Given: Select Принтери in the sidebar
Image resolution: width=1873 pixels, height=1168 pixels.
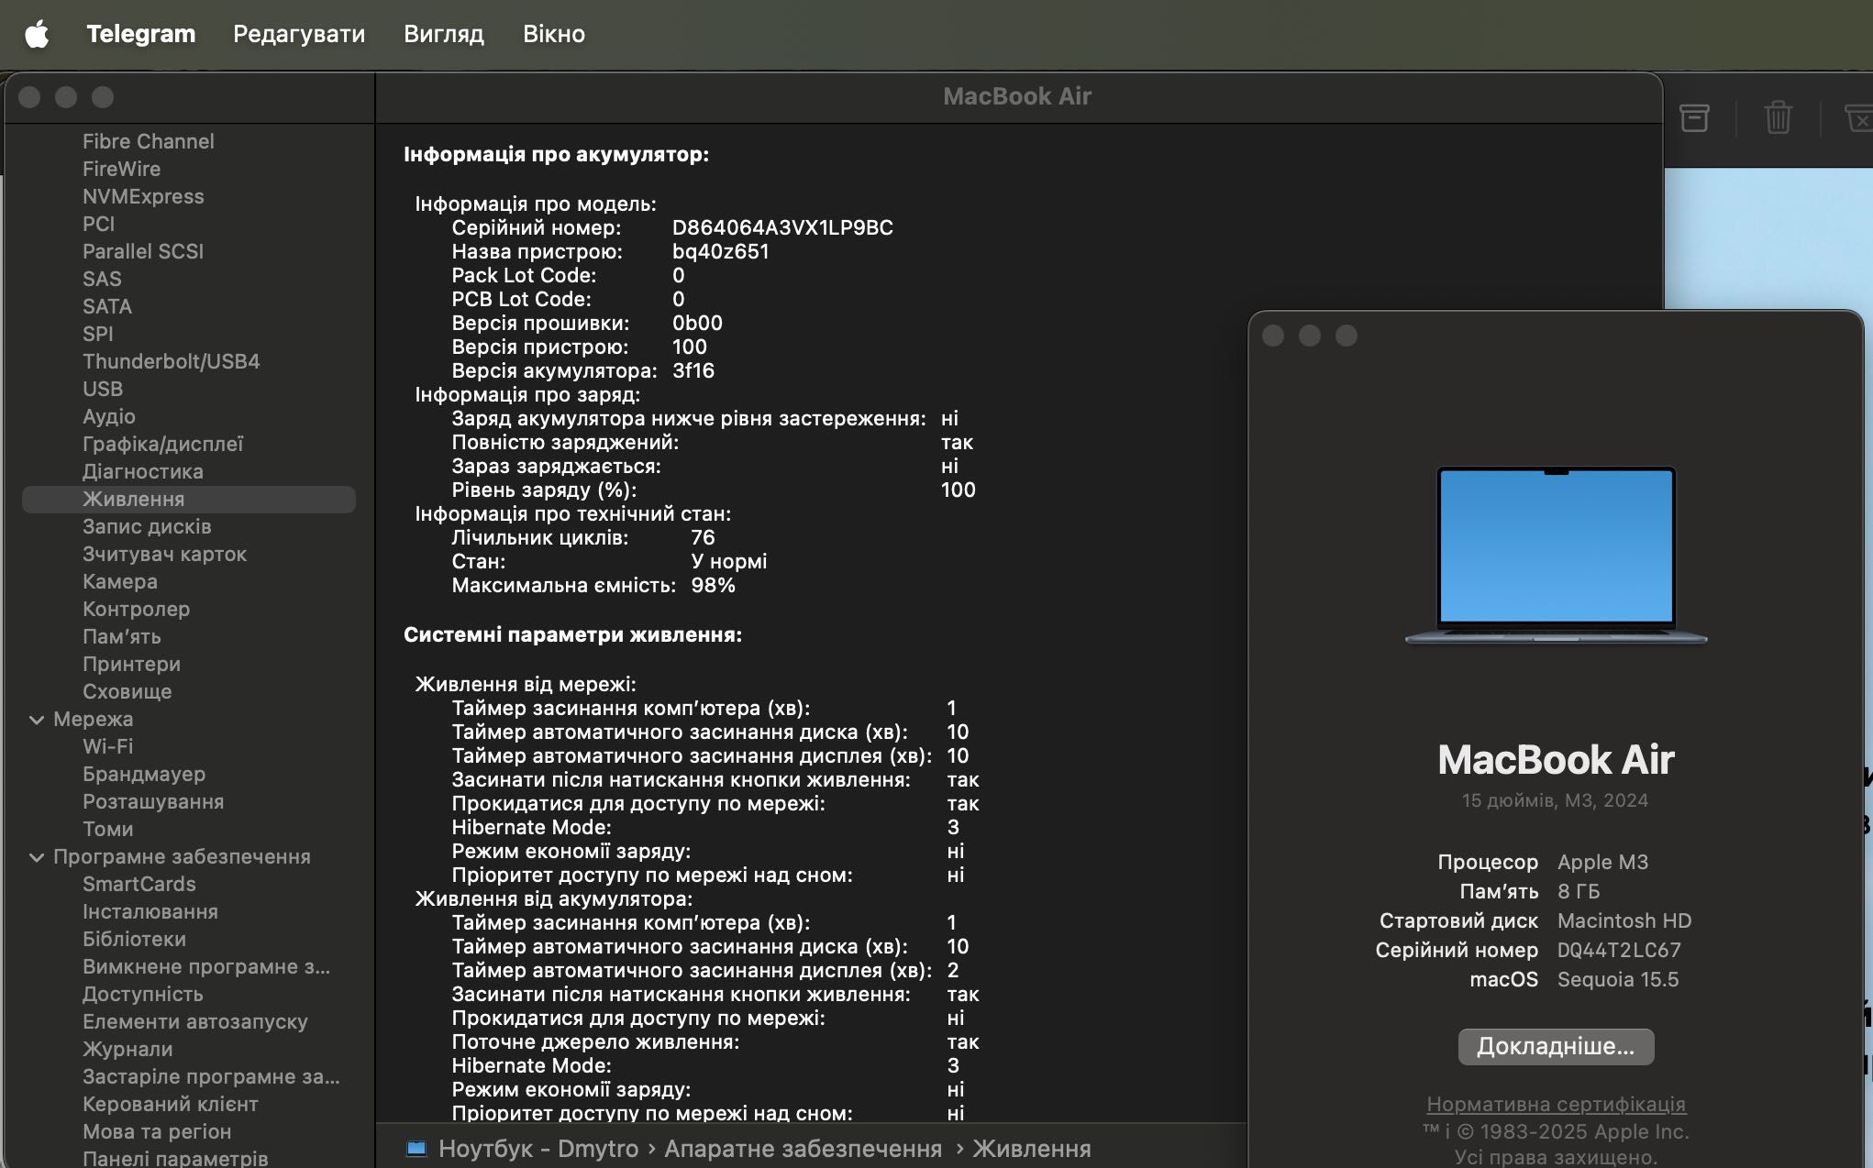Looking at the screenshot, I should [x=132, y=664].
